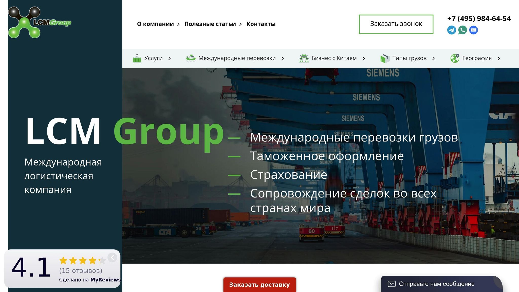Image resolution: width=519 pixels, height=292 pixels.
Task: Select the cargo box icon near Типы грузов
Action: [385, 58]
